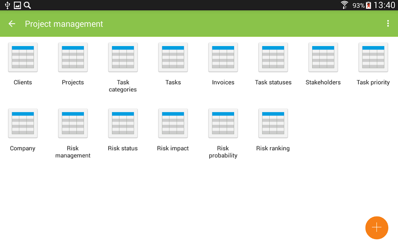
Task: Open the Stakeholders table icon
Action: click(x=323, y=57)
